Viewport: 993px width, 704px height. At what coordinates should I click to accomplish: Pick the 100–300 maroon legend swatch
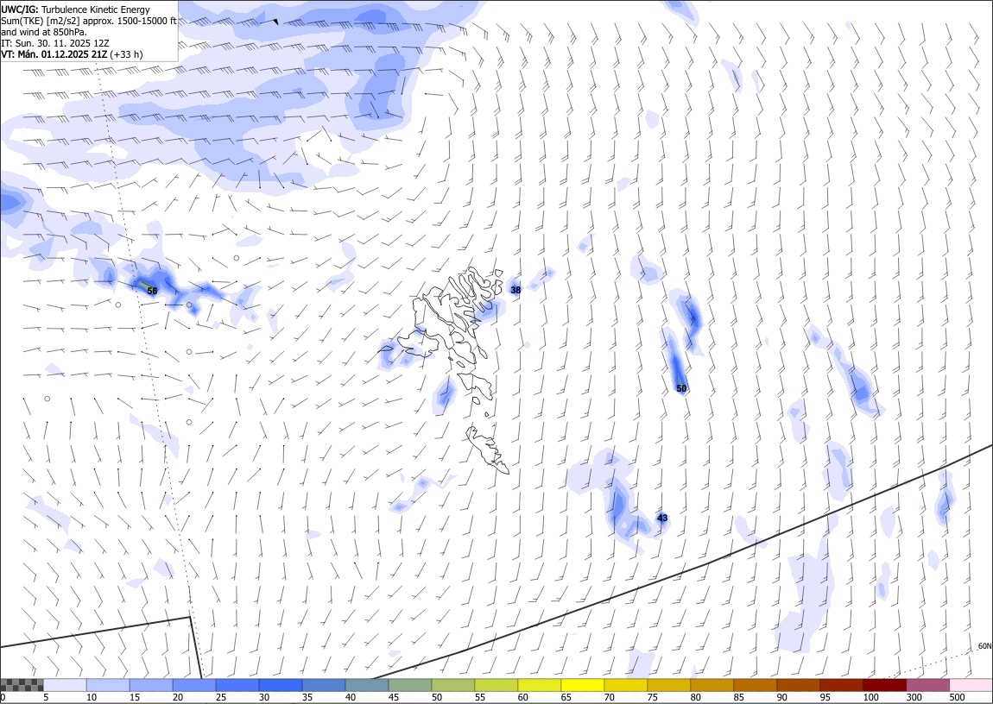pos(885,685)
